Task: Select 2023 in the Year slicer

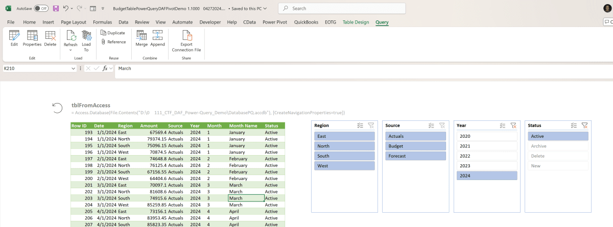Action: tap(487, 166)
